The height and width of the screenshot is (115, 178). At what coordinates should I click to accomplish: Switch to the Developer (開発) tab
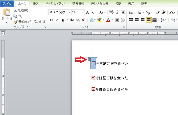pos(144,4)
